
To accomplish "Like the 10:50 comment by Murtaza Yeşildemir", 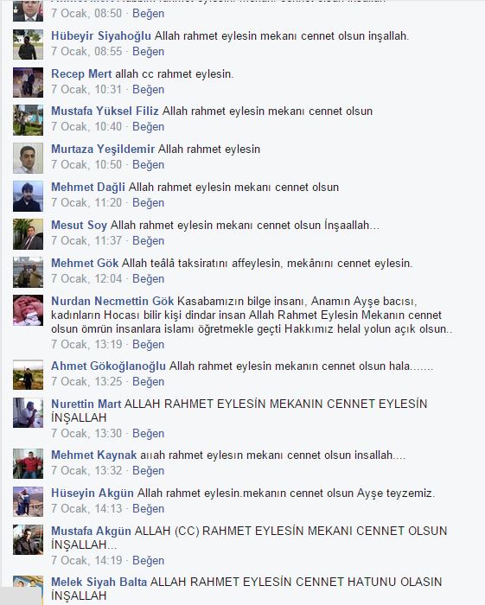I will click(148, 165).
